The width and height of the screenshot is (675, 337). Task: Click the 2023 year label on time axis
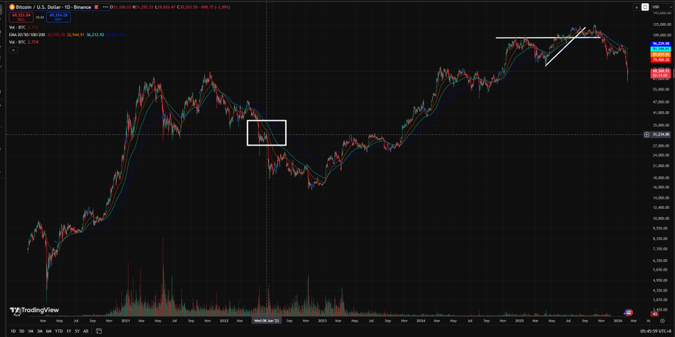(322, 320)
